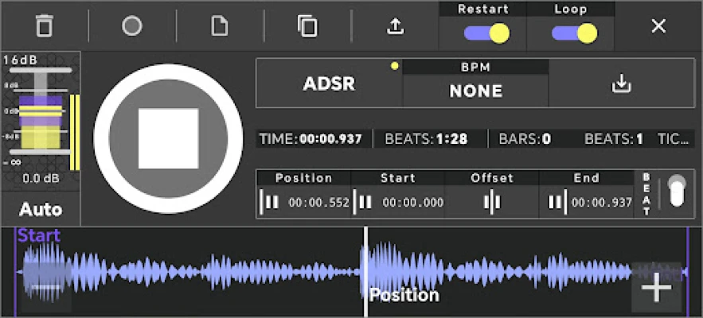This screenshot has height=318, width=703.
Task: Toggle the Restart switch
Action: click(486, 33)
